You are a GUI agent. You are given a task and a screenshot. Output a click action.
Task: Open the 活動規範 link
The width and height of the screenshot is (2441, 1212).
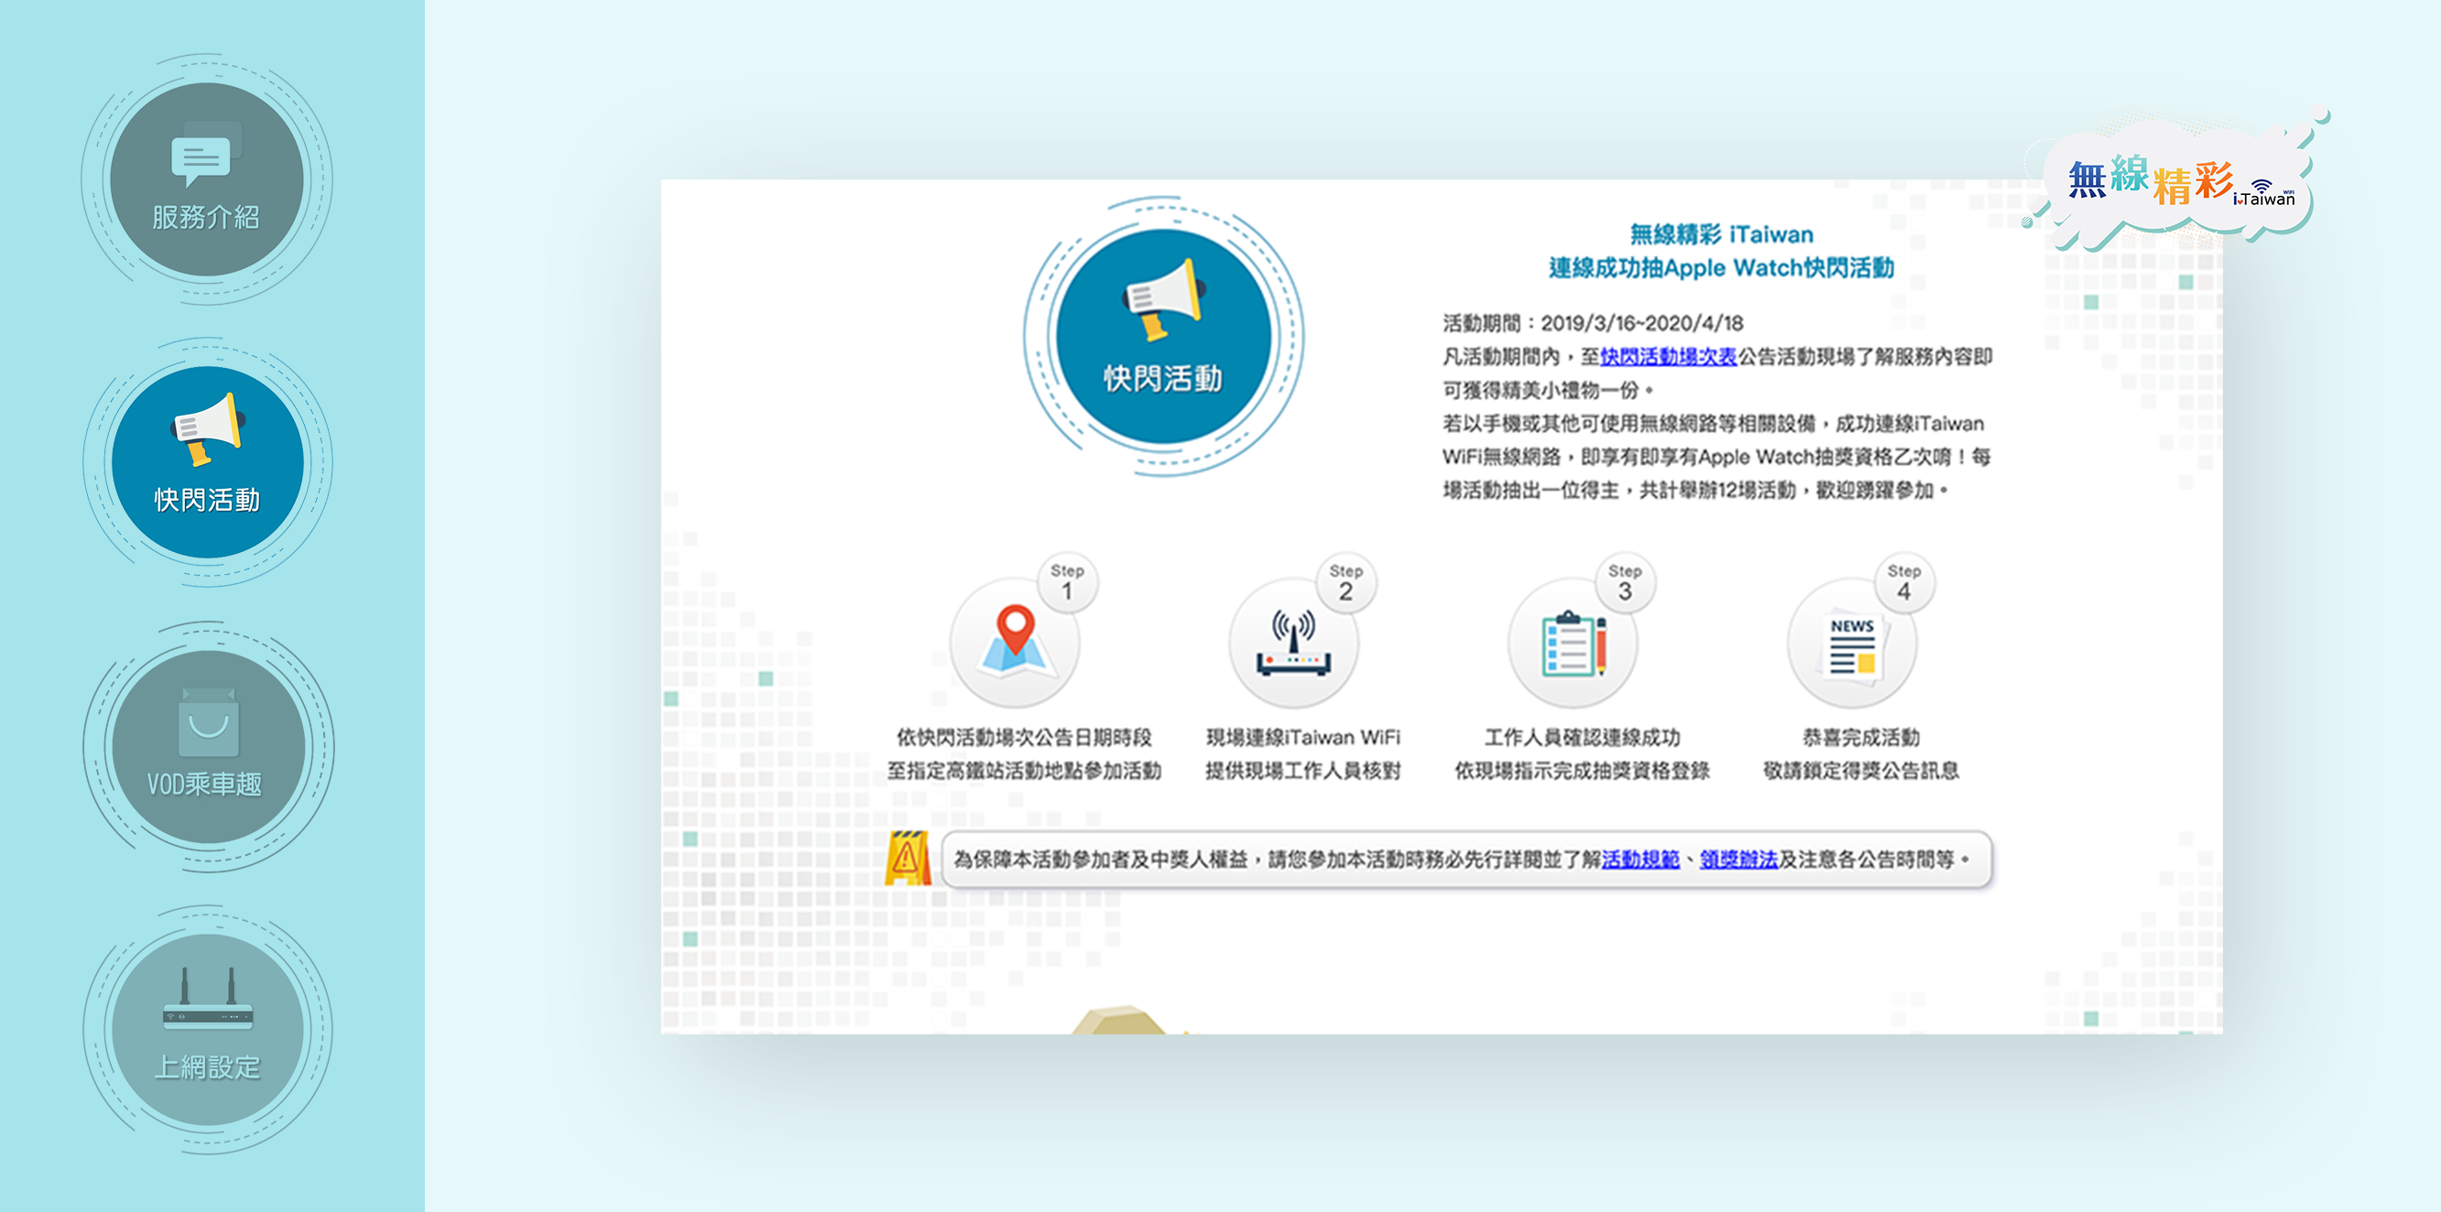[x=1640, y=860]
